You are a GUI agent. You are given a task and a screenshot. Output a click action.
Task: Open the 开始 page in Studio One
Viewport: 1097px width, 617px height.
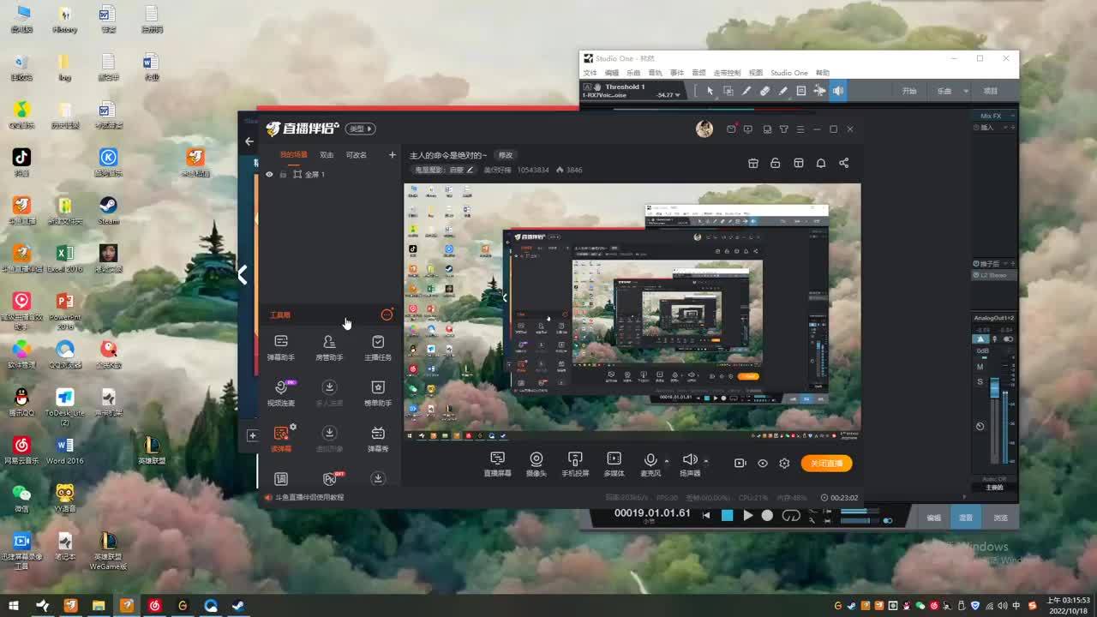[x=909, y=91]
